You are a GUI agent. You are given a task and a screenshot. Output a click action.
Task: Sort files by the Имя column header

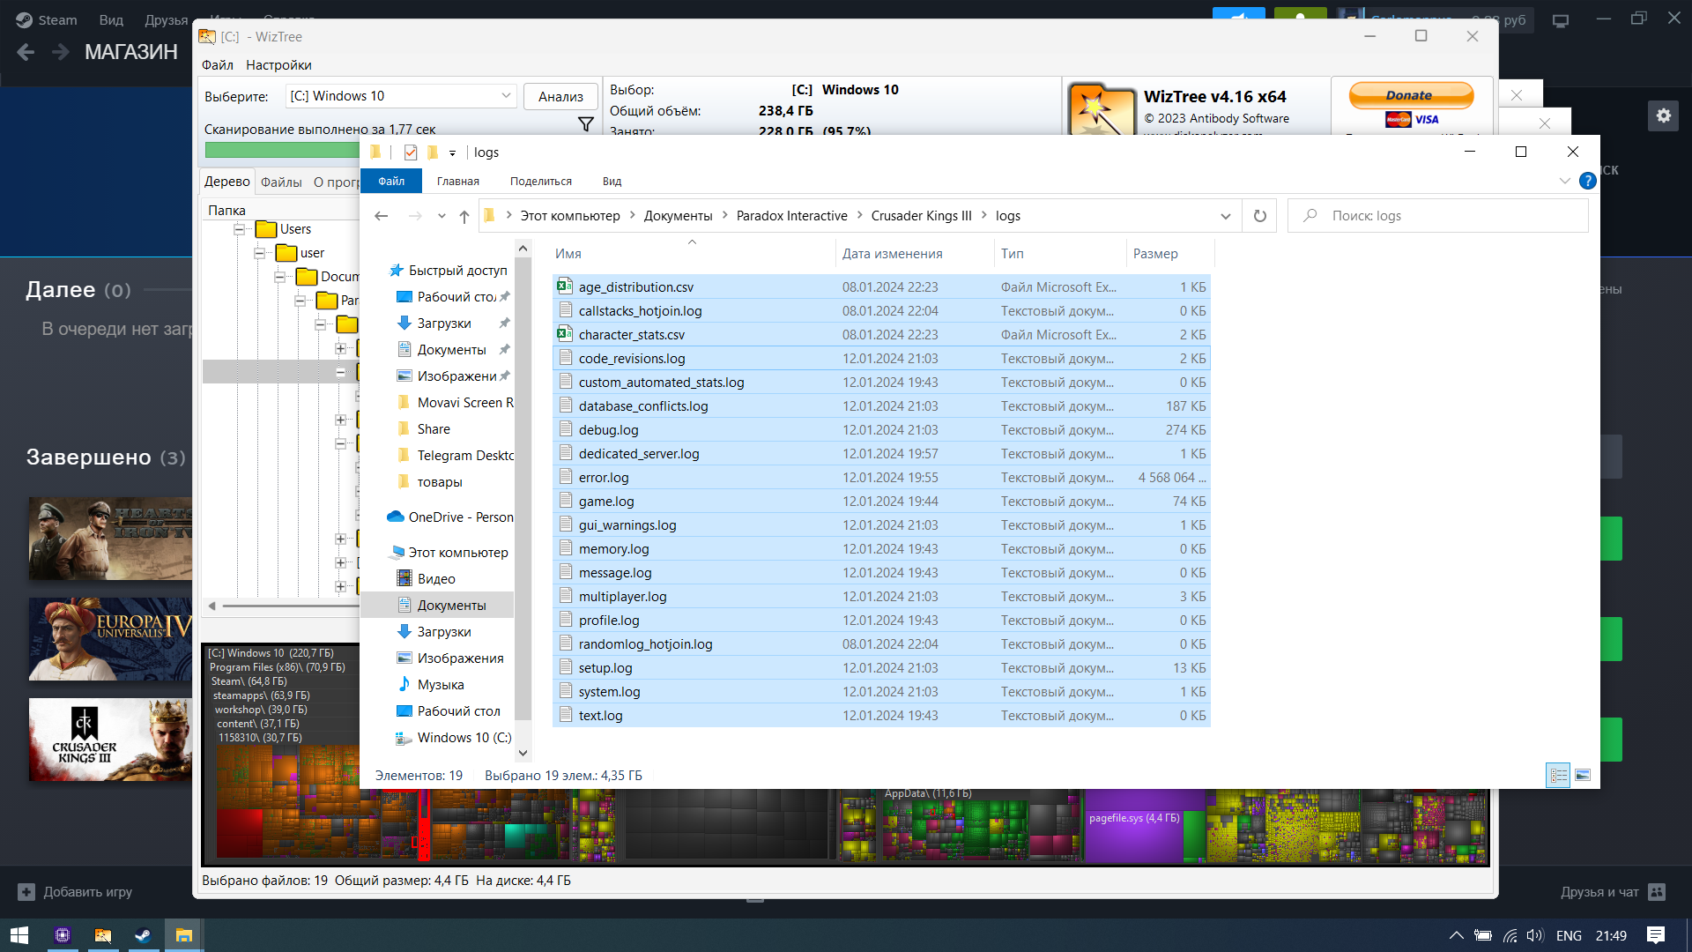[x=693, y=254]
